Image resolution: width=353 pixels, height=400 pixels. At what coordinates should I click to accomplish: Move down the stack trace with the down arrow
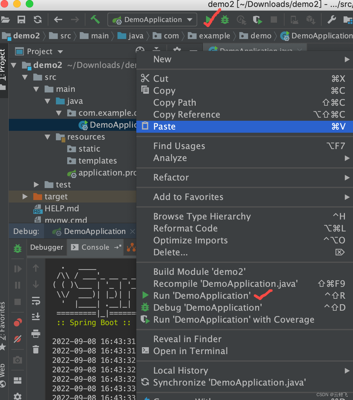pyautogui.click(x=36, y=284)
